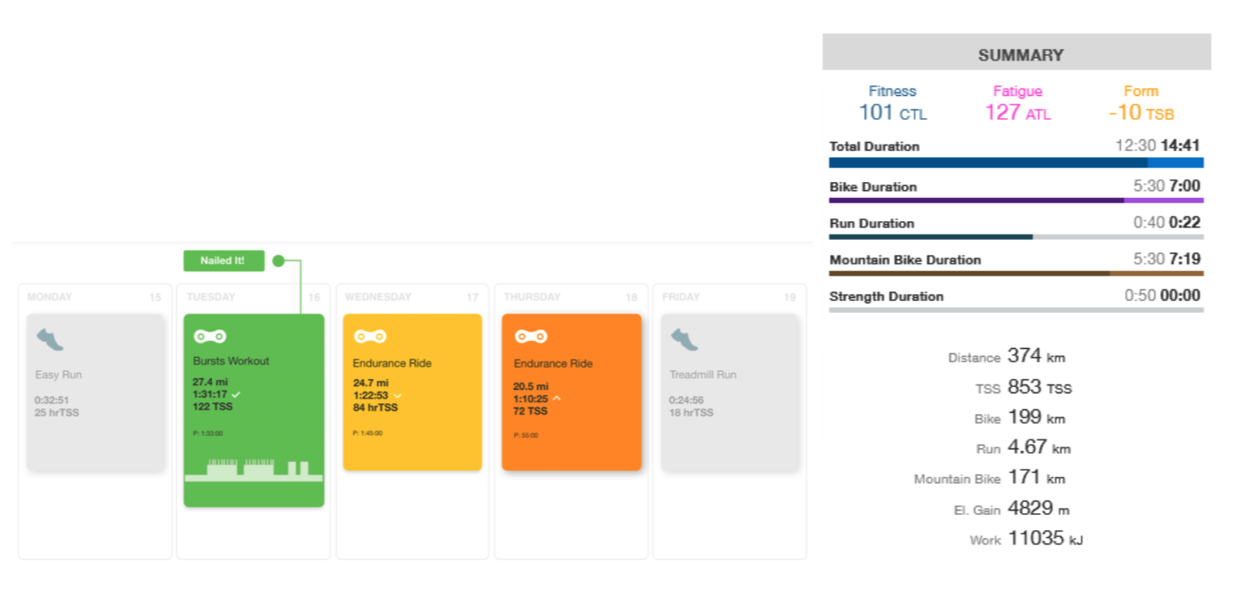Click the checkmark next to 1:31:17 duration

click(235, 394)
